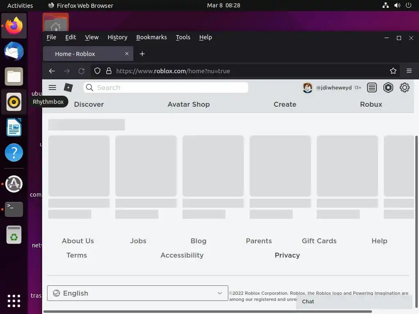Open the Robux hexagon icon
Viewport: 419px width, 314px height.
tap(388, 87)
